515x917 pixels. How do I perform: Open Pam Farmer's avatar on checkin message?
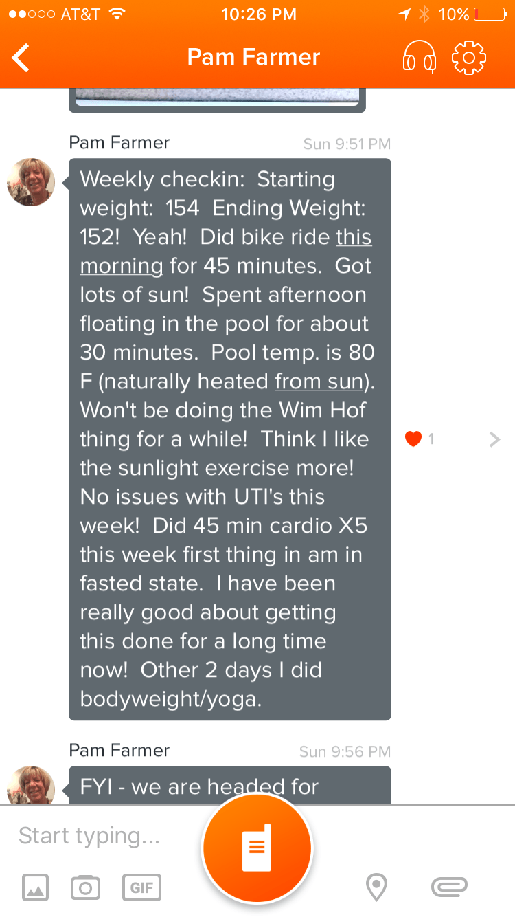click(x=31, y=182)
